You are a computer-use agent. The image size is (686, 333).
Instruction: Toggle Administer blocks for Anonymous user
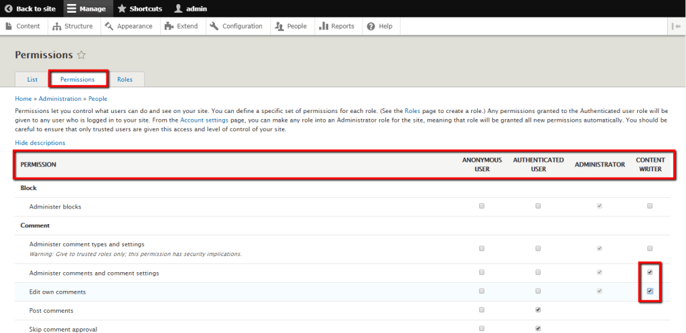click(482, 206)
